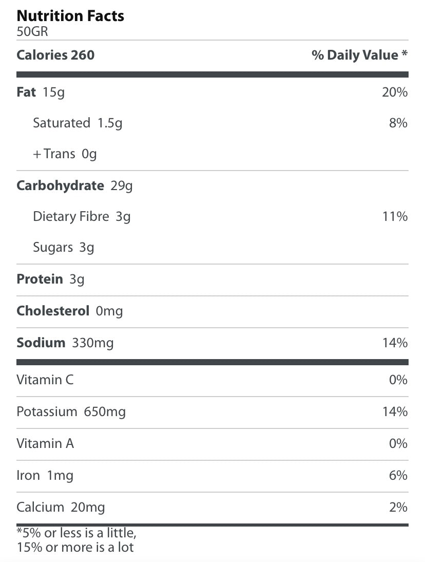The width and height of the screenshot is (425, 562).
Task: Click the 50GR serving size text
Action: (32, 31)
